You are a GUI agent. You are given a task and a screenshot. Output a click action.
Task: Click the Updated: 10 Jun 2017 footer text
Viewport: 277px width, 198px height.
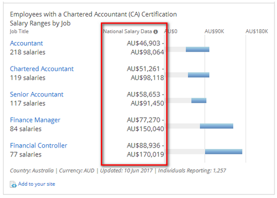tap(126, 170)
